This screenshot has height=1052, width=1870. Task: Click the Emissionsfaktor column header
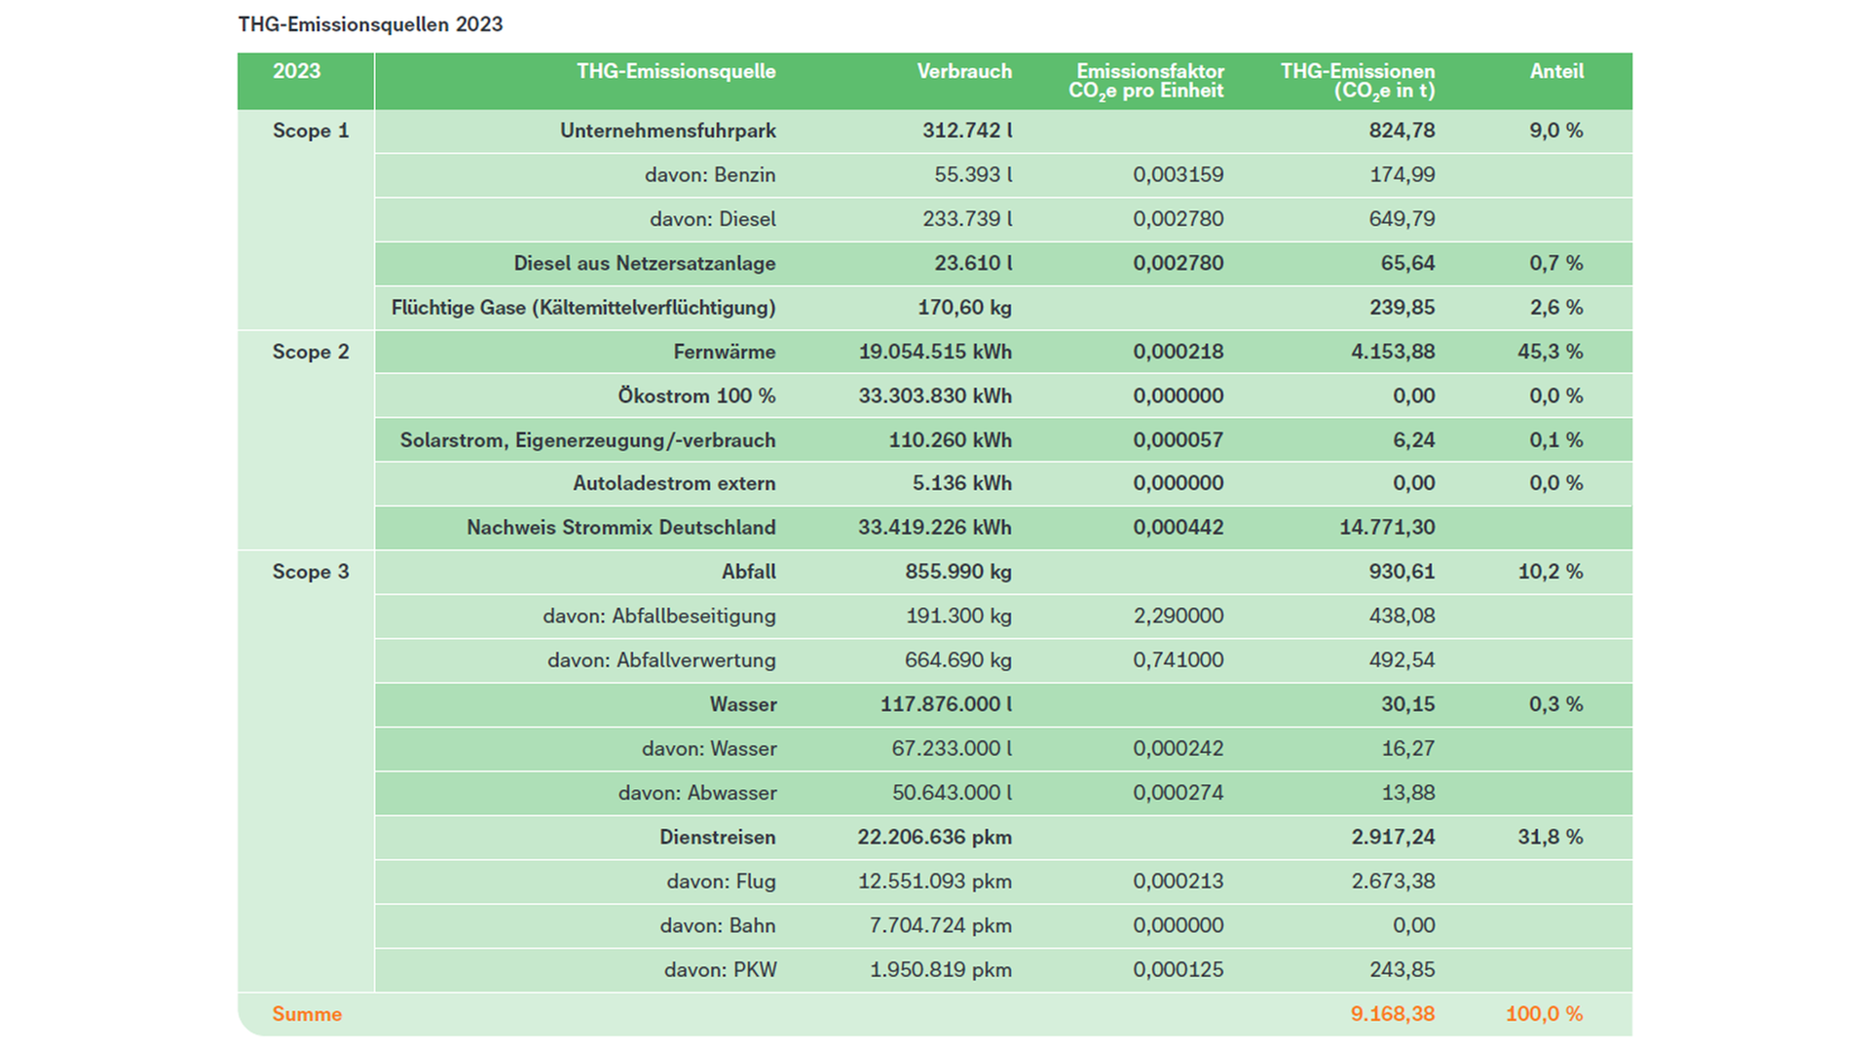pos(1148,81)
